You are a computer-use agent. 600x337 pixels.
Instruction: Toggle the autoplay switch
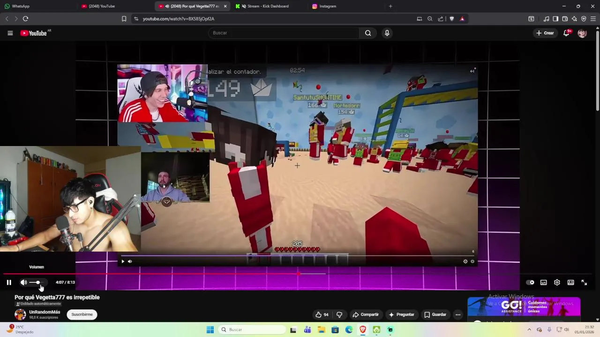click(x=530, y=282)
